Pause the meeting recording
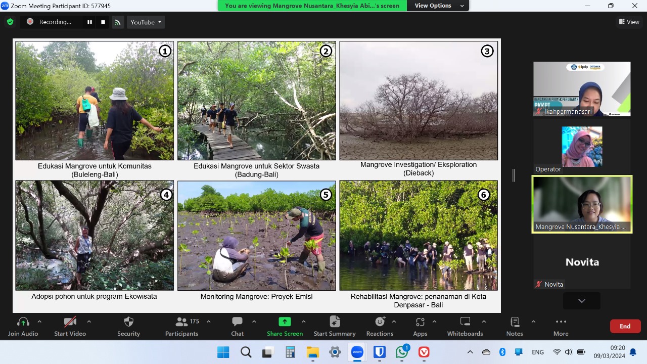The width and height of the screenshot is (647, 364). (x=89, y=22)
